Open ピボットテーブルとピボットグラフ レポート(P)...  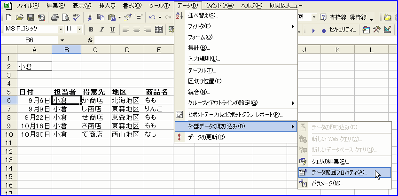point(236,115)
